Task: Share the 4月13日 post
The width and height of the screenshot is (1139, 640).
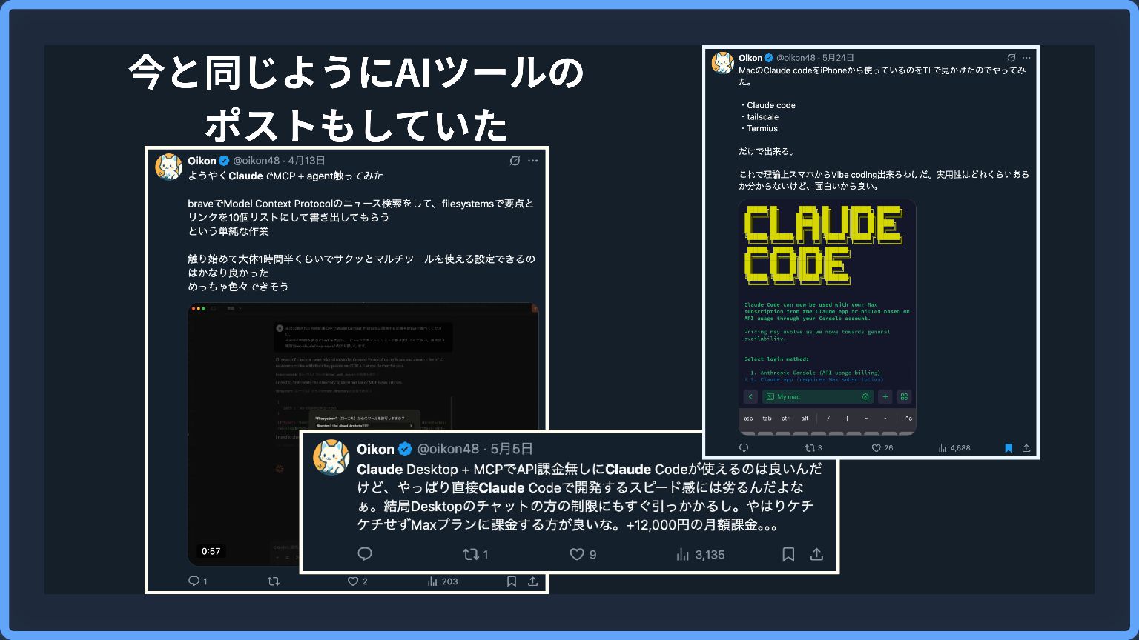Action: coord(532,581)
